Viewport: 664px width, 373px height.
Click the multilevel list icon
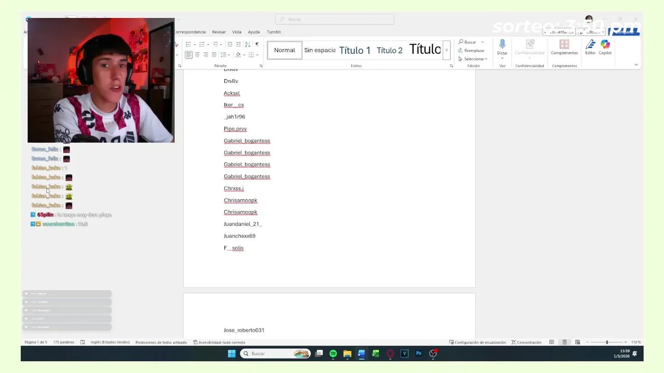tap(216, 44)
